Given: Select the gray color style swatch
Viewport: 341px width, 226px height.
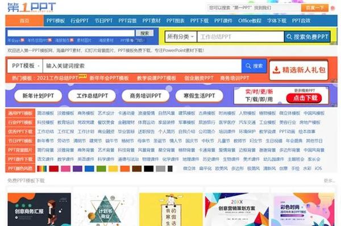Looking at the screenshot, I should 160,169.
